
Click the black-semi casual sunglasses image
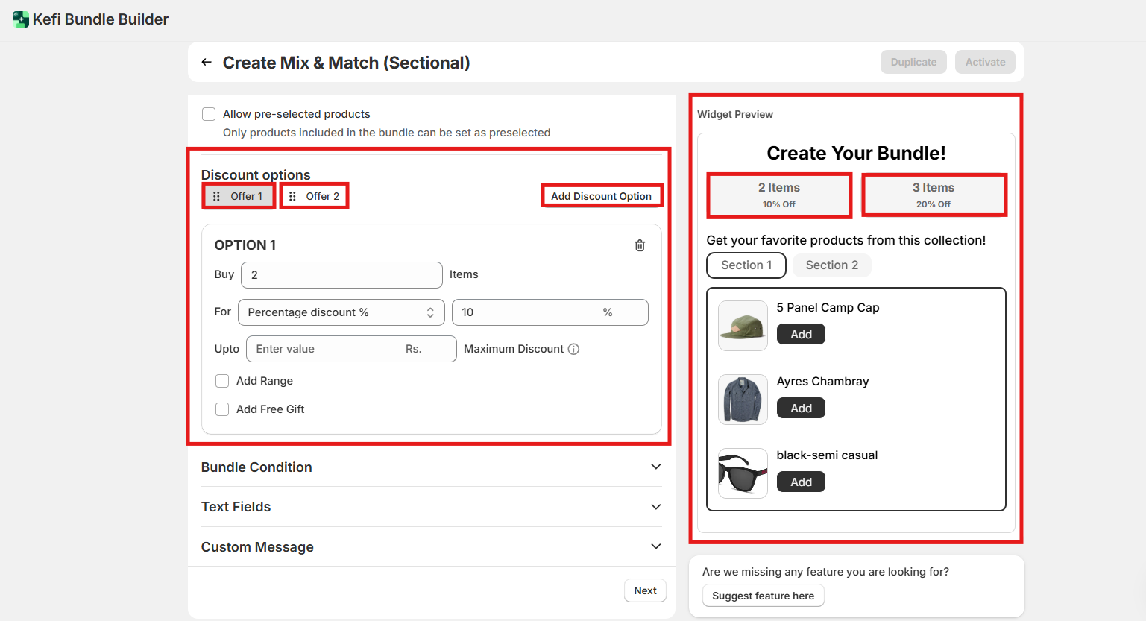coord(743,473)
